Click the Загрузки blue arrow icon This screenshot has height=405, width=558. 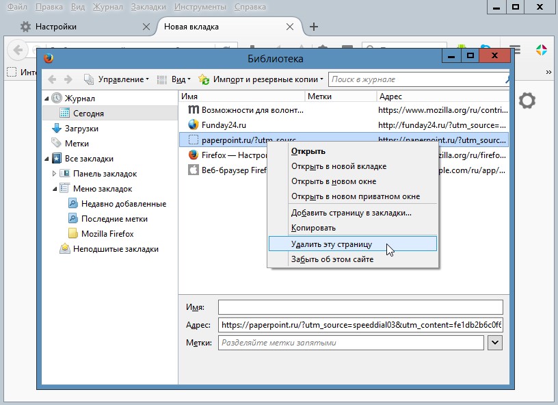point(57,128)
